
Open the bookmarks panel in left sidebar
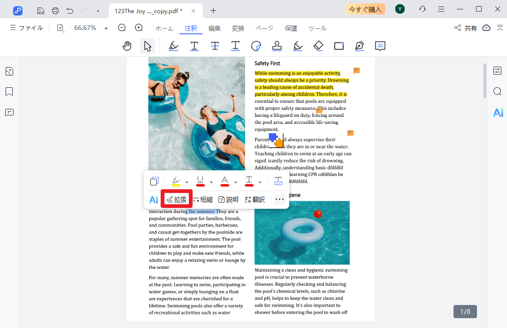[x=9, y=92]
